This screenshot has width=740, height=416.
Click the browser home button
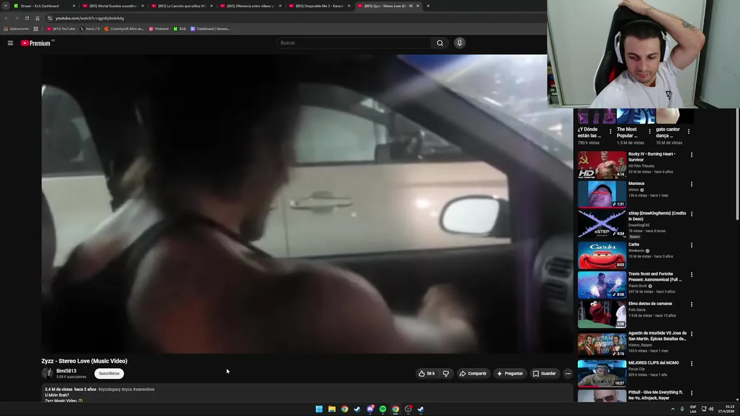coord(38,18)
